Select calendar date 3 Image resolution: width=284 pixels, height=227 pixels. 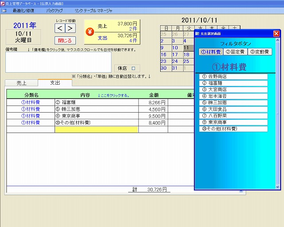tap(177, 41)
